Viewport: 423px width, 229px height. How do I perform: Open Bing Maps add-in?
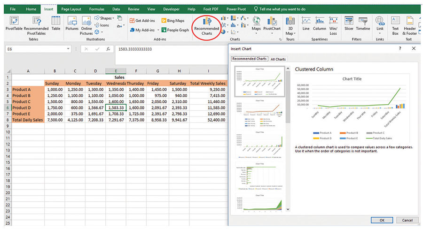click(173, 21)
